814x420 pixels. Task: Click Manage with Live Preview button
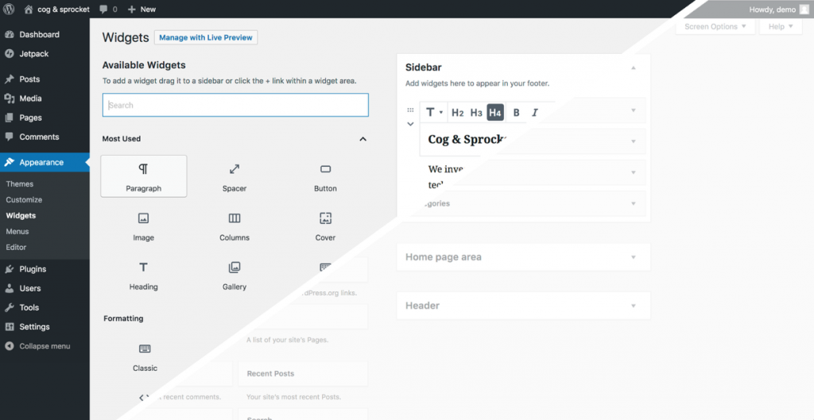click(206, 37)
